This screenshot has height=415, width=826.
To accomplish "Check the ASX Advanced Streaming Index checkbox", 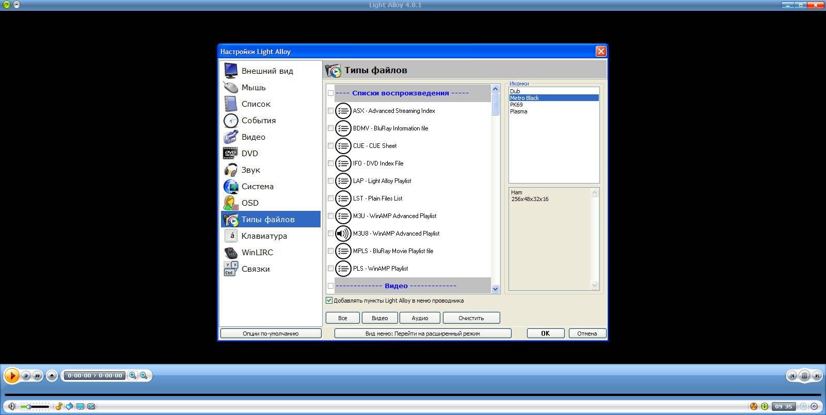I will pos(330,111).
